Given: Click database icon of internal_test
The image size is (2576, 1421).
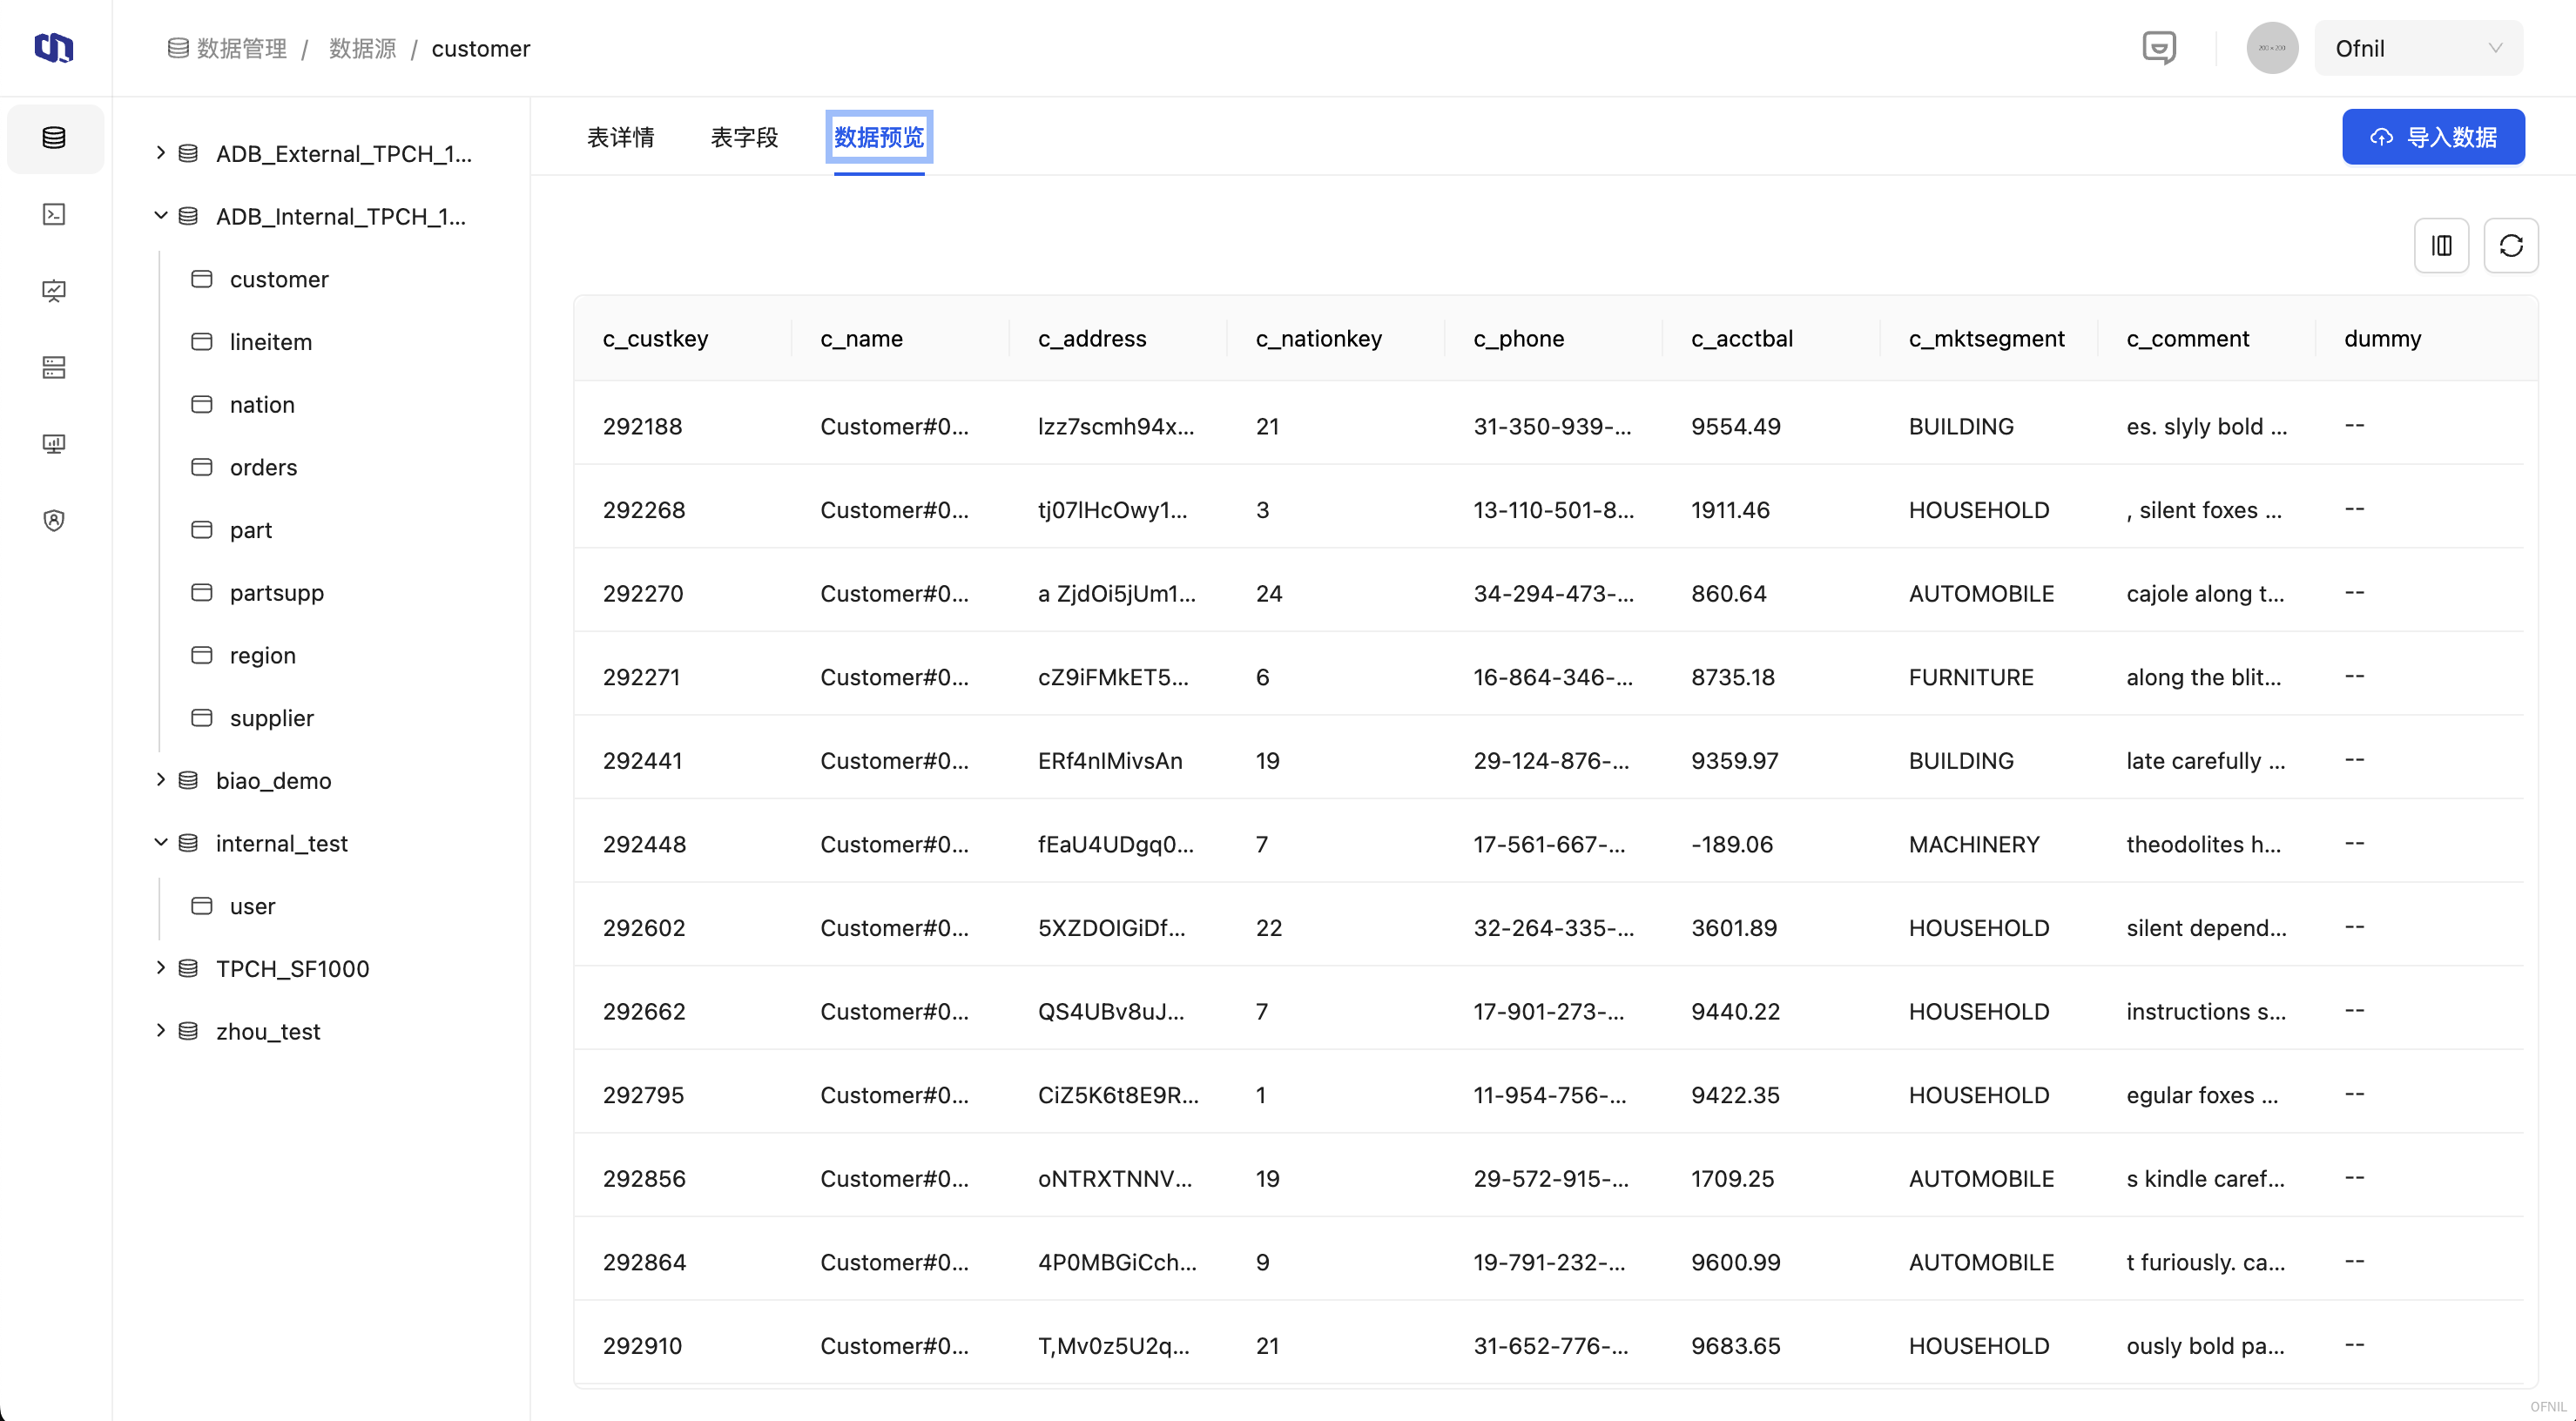Looking at the screenshot, I should coord(188,843).
